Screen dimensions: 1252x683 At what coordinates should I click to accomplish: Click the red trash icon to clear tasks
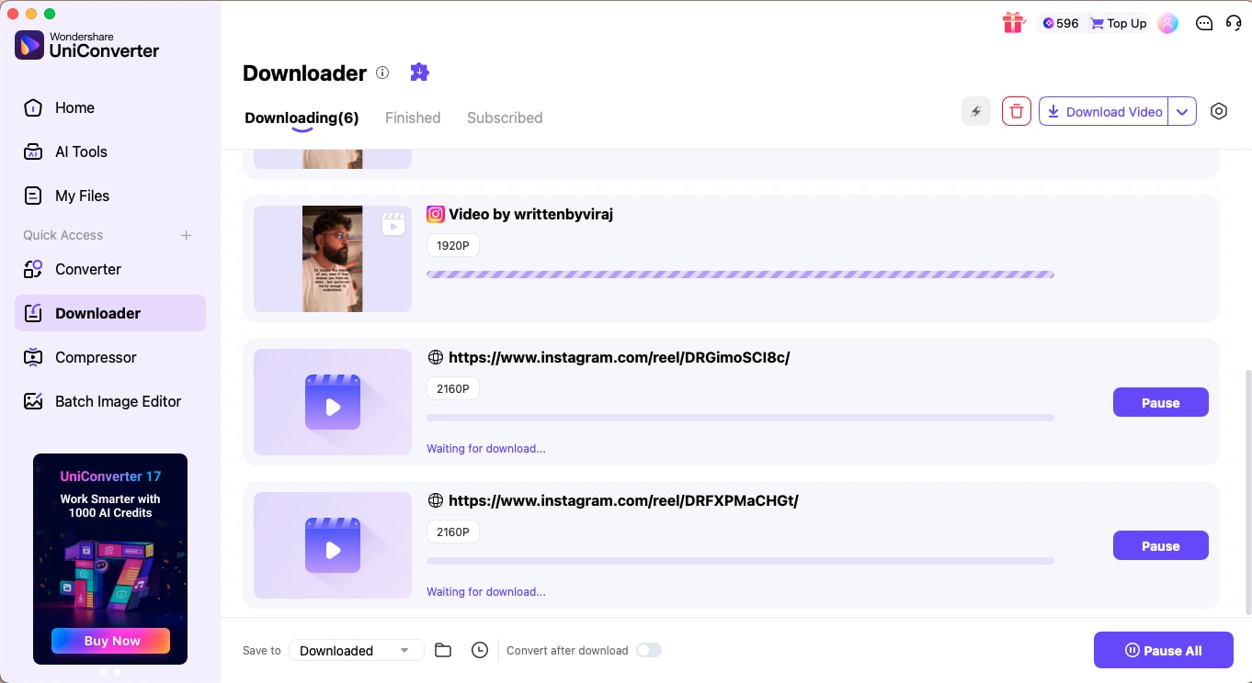pos(1016,110)
